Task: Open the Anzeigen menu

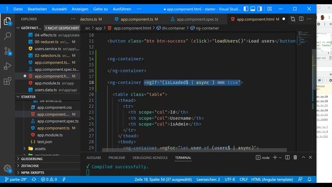Action: point(80,9)
